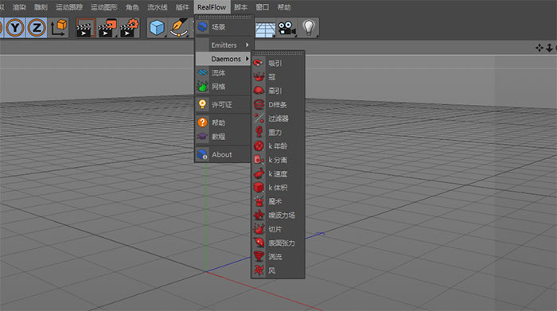Click the render to picture viewer icon

pos(107,28)
